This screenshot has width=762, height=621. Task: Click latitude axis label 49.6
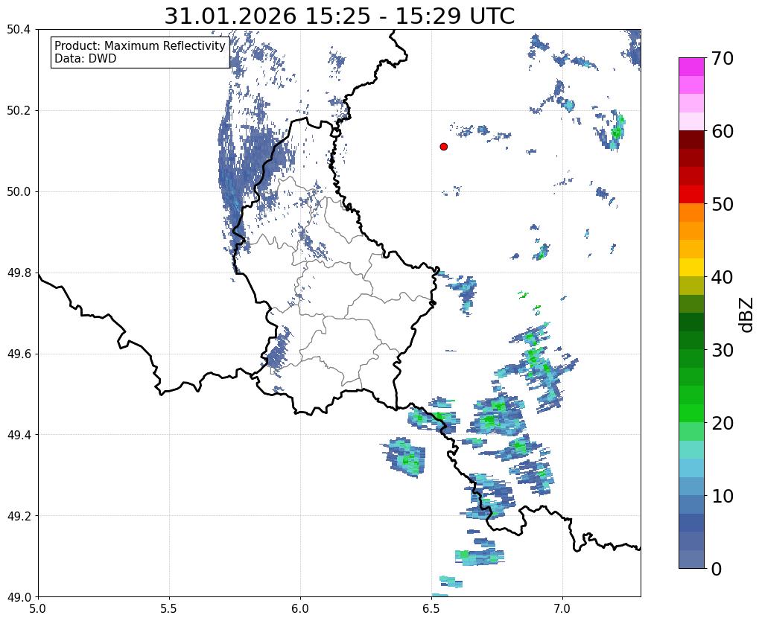tap(19, 354)
